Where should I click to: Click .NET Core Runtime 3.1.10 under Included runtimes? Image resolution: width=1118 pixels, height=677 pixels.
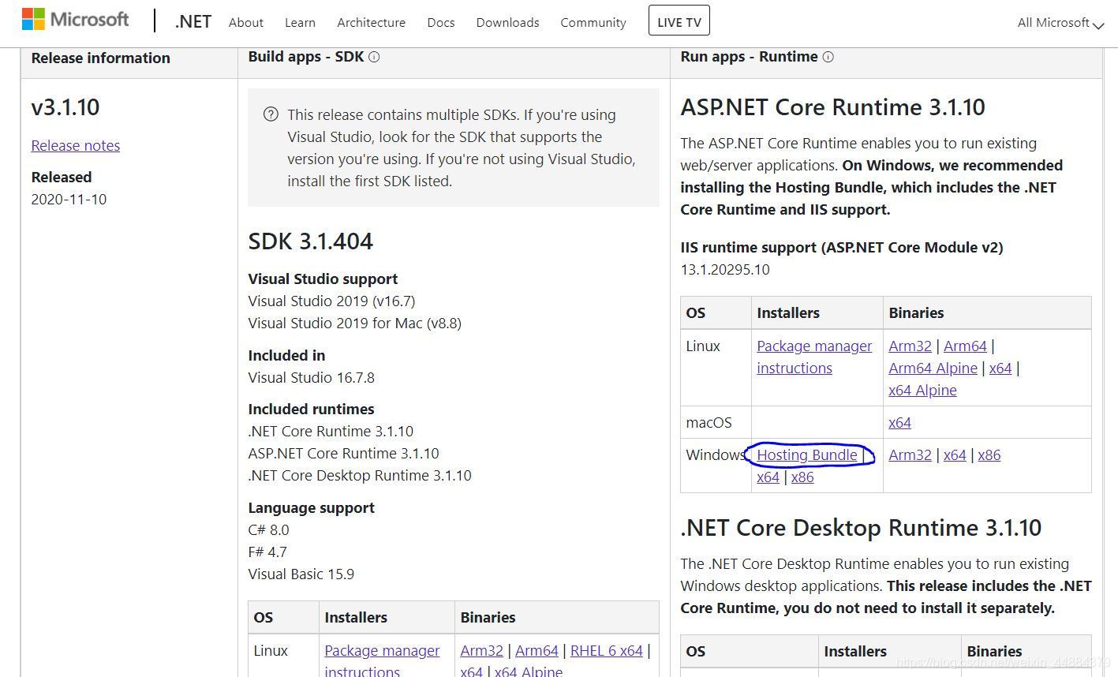pos(331,431)
